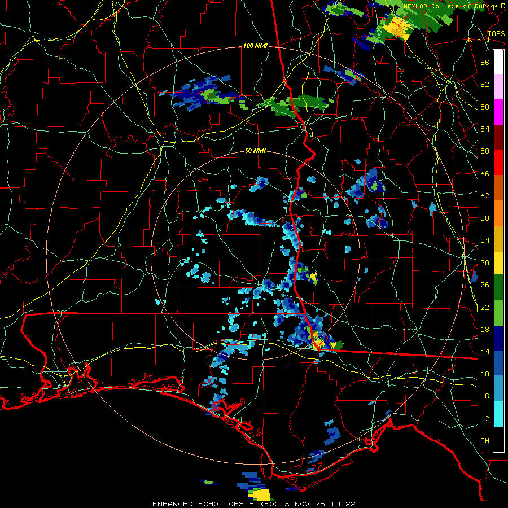Click the legend value "54"
The image size is (508, 508).
point(485,129)
